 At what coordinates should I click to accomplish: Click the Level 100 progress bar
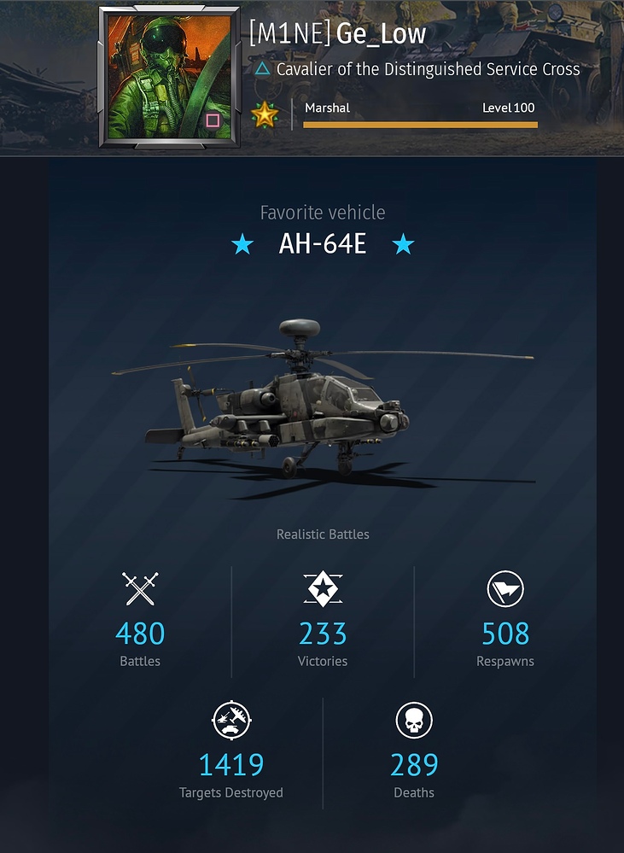tap(420, 126)
